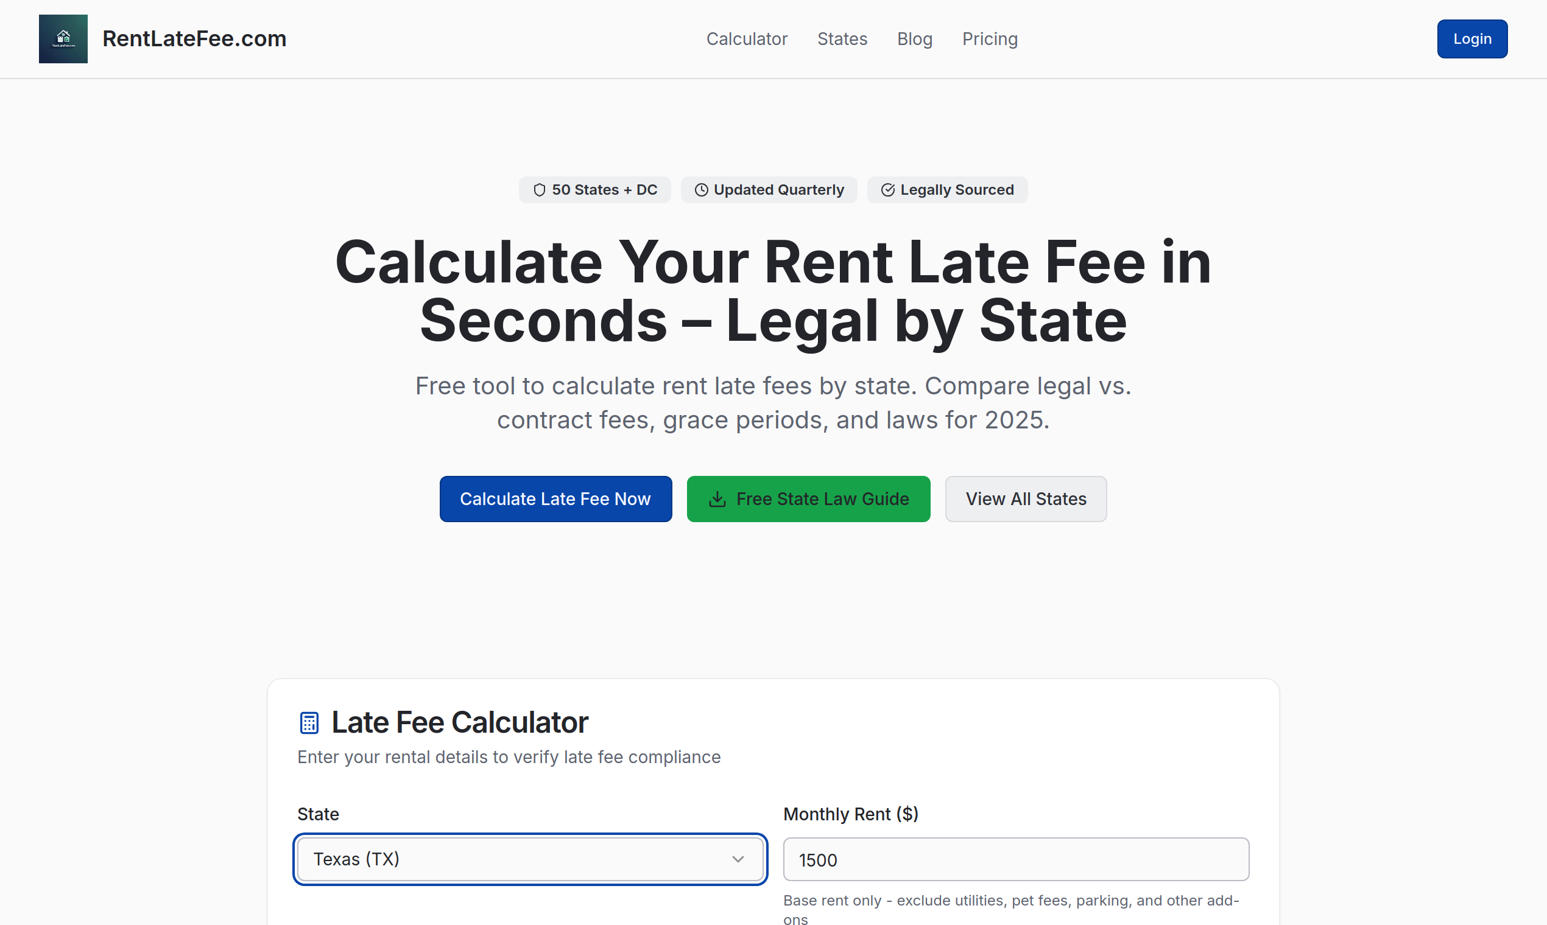View the Pricing page

pyautogui.click(x=989, y=39)
